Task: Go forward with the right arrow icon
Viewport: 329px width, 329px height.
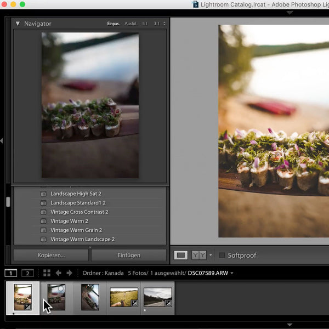Action: click(x=69, y=273)
